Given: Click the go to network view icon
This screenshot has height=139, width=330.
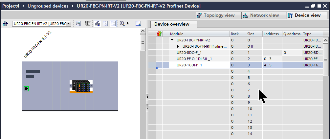Looking at the screenshot, I should tap(5, 24).
